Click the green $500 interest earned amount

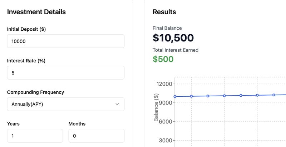[163, 59]
